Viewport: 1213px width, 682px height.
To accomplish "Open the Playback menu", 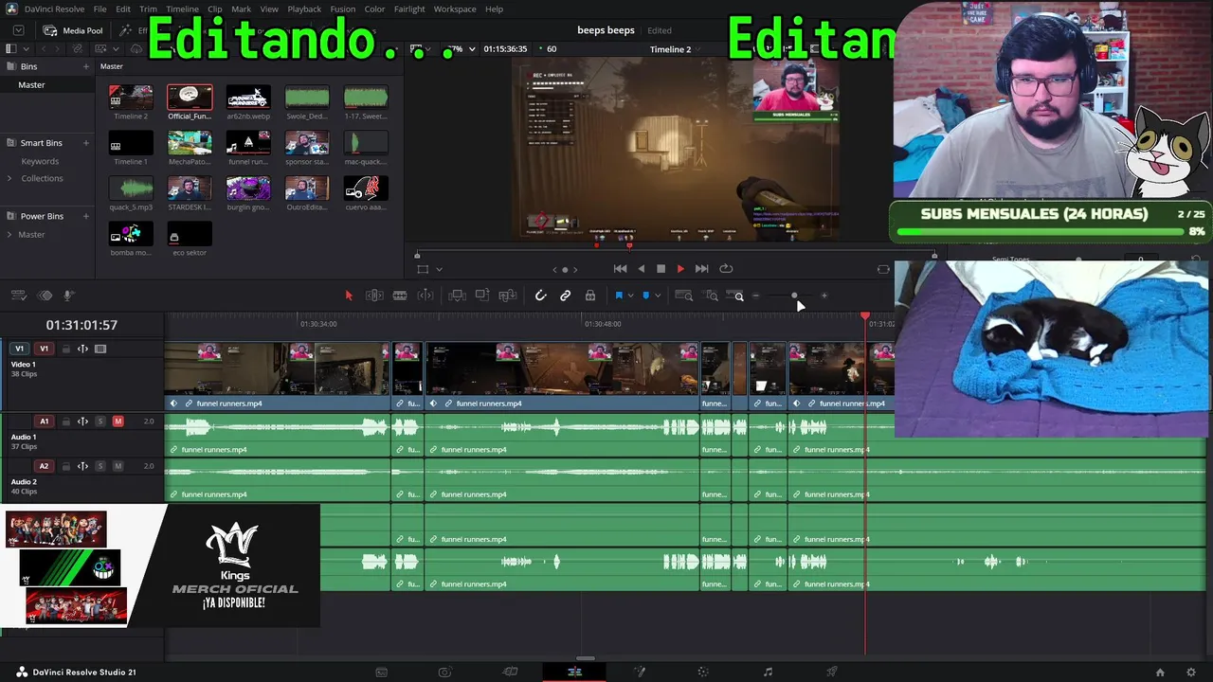I will click(x=304, y=9).
